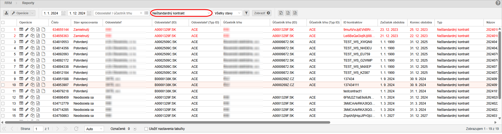Open the 'Auto' page size dropdown
This screenshot has height=134, width=502.
click(x=101, y=129)
